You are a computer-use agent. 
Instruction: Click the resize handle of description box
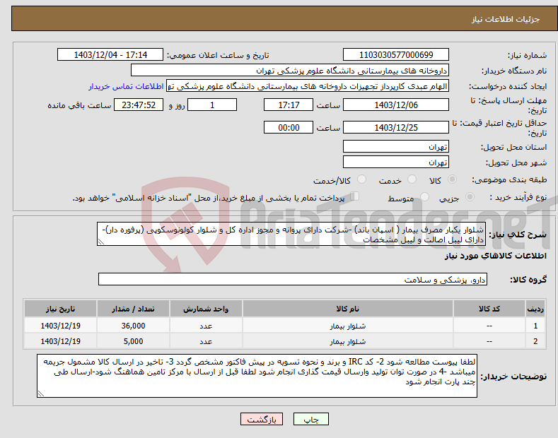101,242
